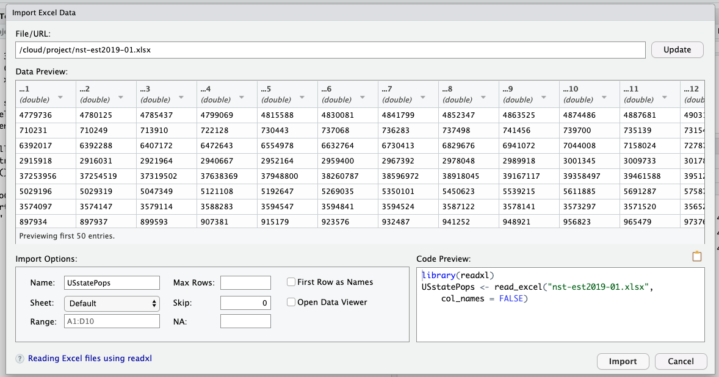
Task: Select the File/URL path text box
Action: point(330,49)
